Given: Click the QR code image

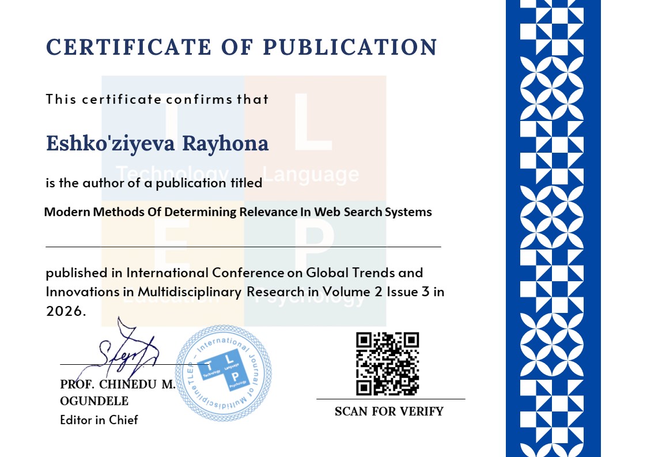Looking at the screenshot, I should pyautogui.click(x=387, y=364).
